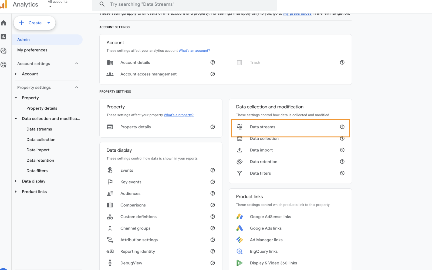Click the BigQuery logo icon
Image resolution: width=432 pixels, height=270 pixels.
tap(239, 251)
